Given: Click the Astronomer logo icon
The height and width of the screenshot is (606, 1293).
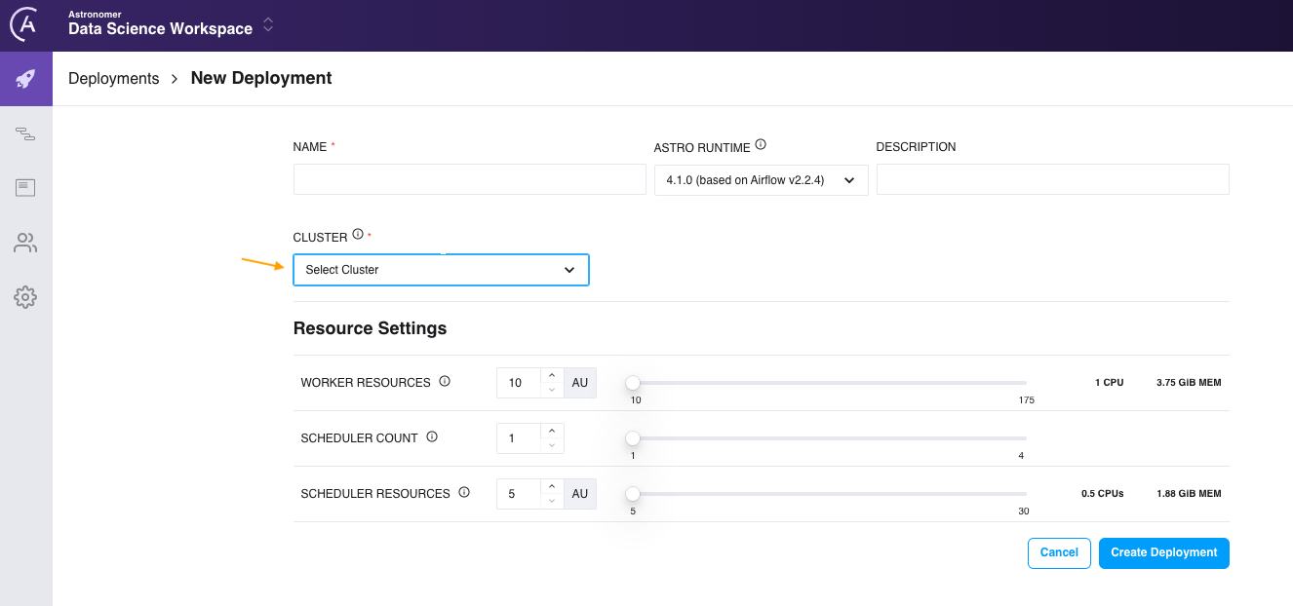Looking at the screenshot, I should pyautogui.click(x=23, y=25).
